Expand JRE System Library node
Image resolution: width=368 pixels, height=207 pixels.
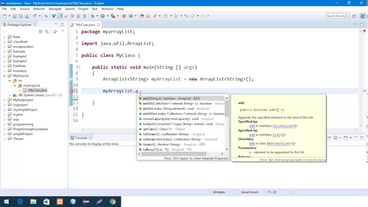pyautogui.click(x=9, y=95)
